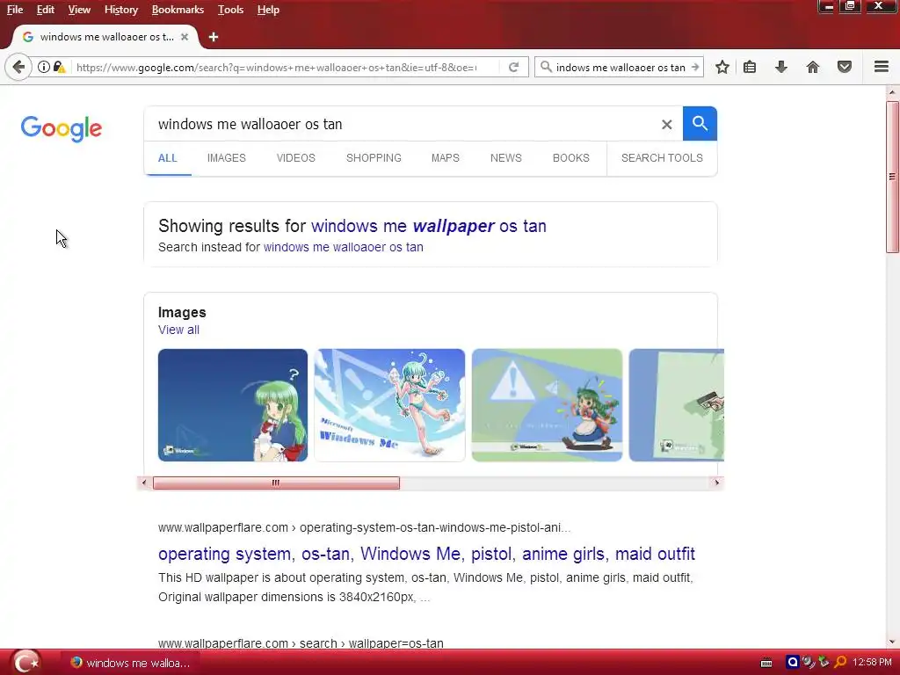Open a new tab with plus icon
Image resolution: width=900 pixels, height=675 pixels.
(x=214, y=37)
